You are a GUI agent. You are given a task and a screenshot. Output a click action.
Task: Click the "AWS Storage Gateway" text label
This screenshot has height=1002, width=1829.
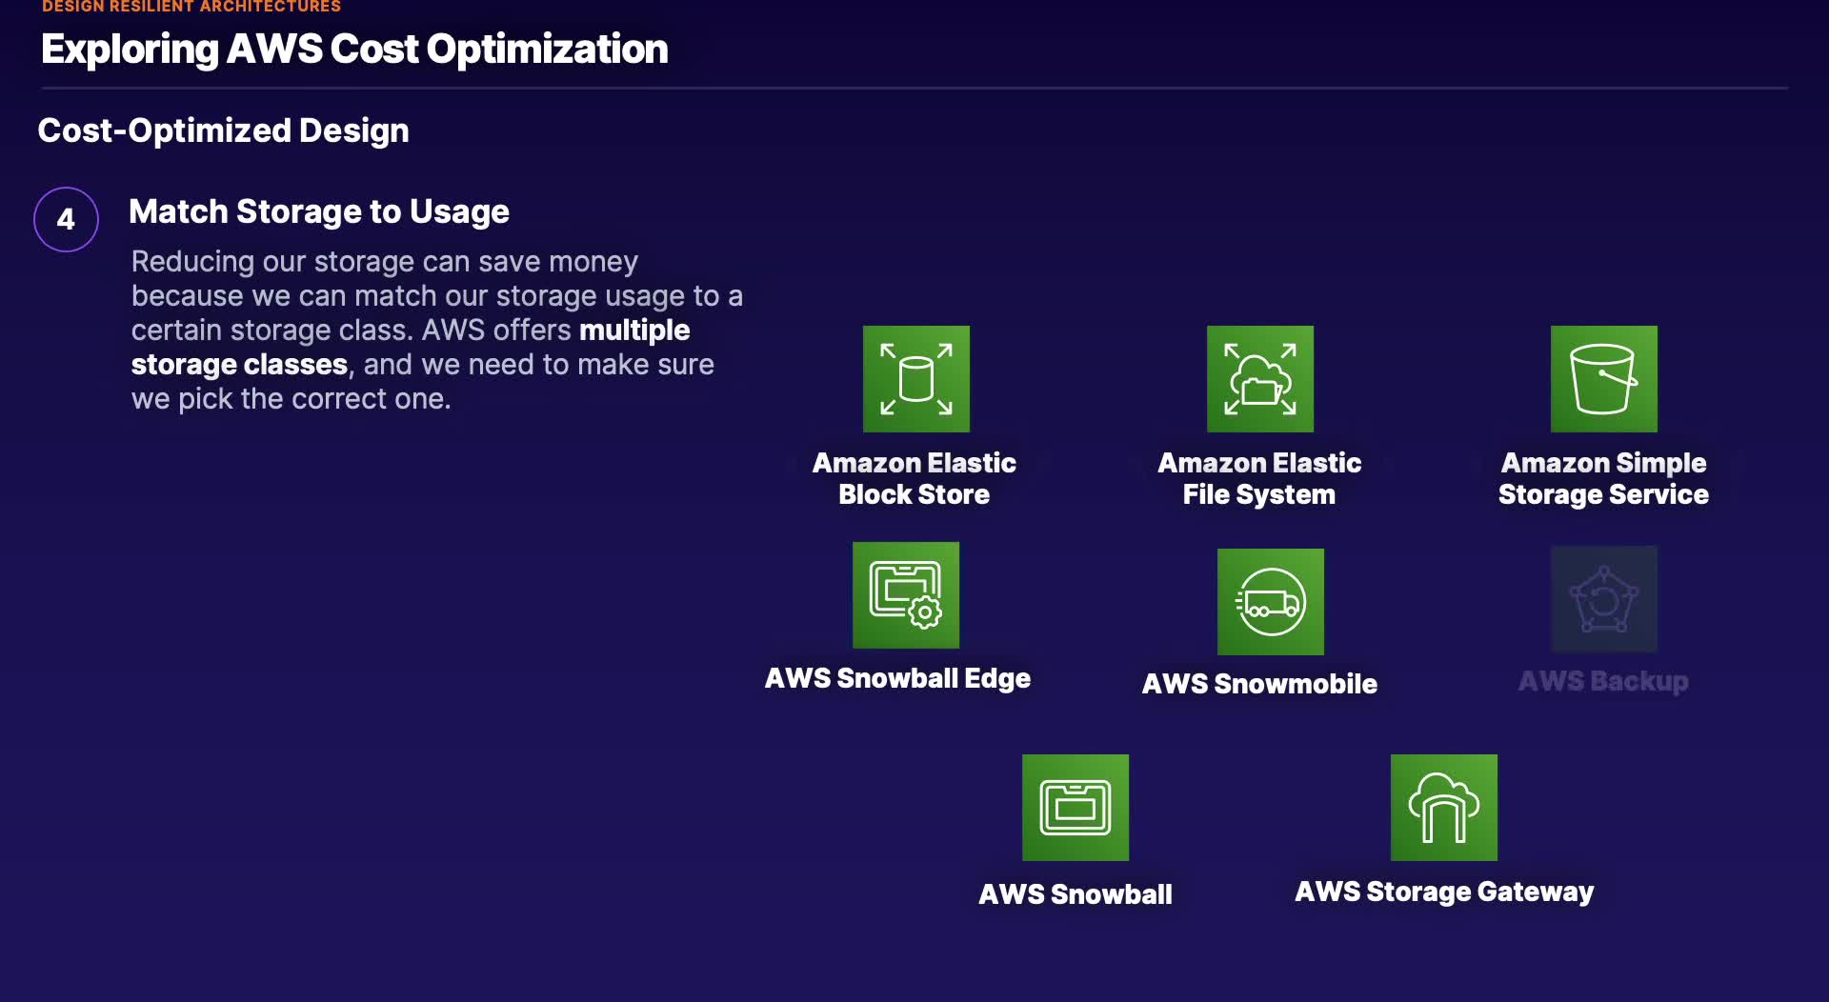1443,892
